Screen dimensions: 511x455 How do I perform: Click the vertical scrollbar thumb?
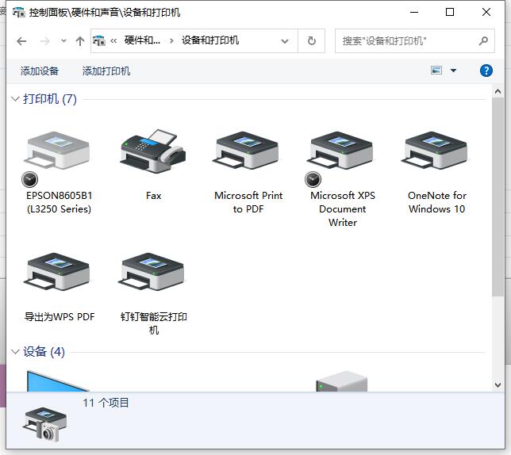coord(498,197)
